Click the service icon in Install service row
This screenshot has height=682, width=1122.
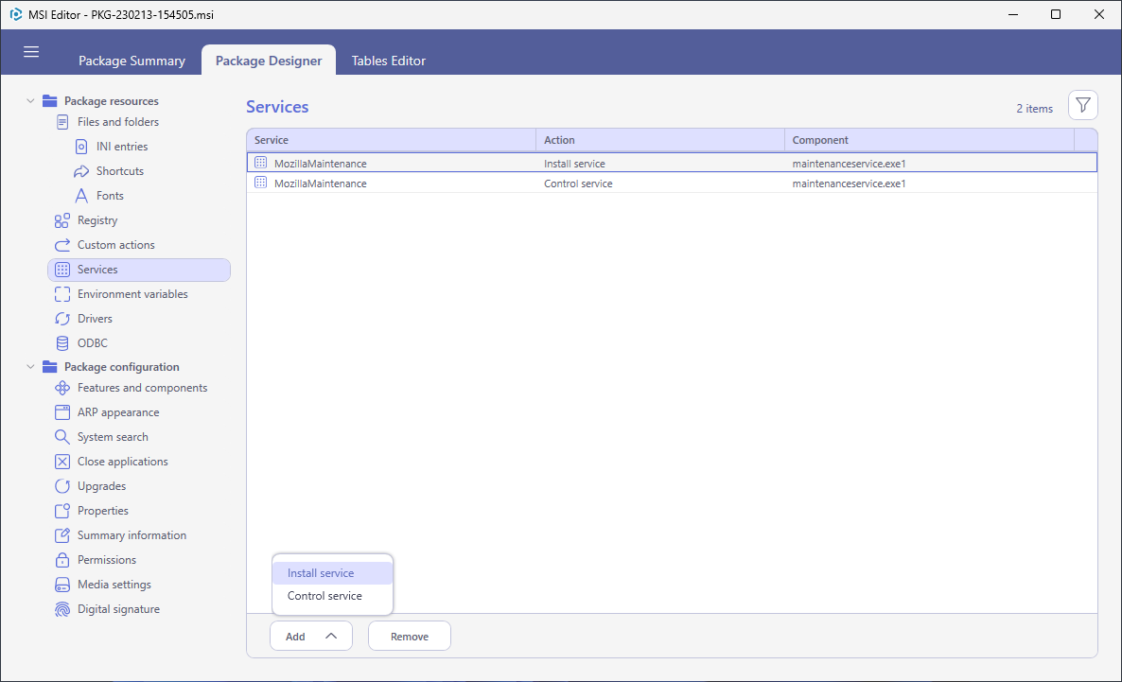[260, 163]
